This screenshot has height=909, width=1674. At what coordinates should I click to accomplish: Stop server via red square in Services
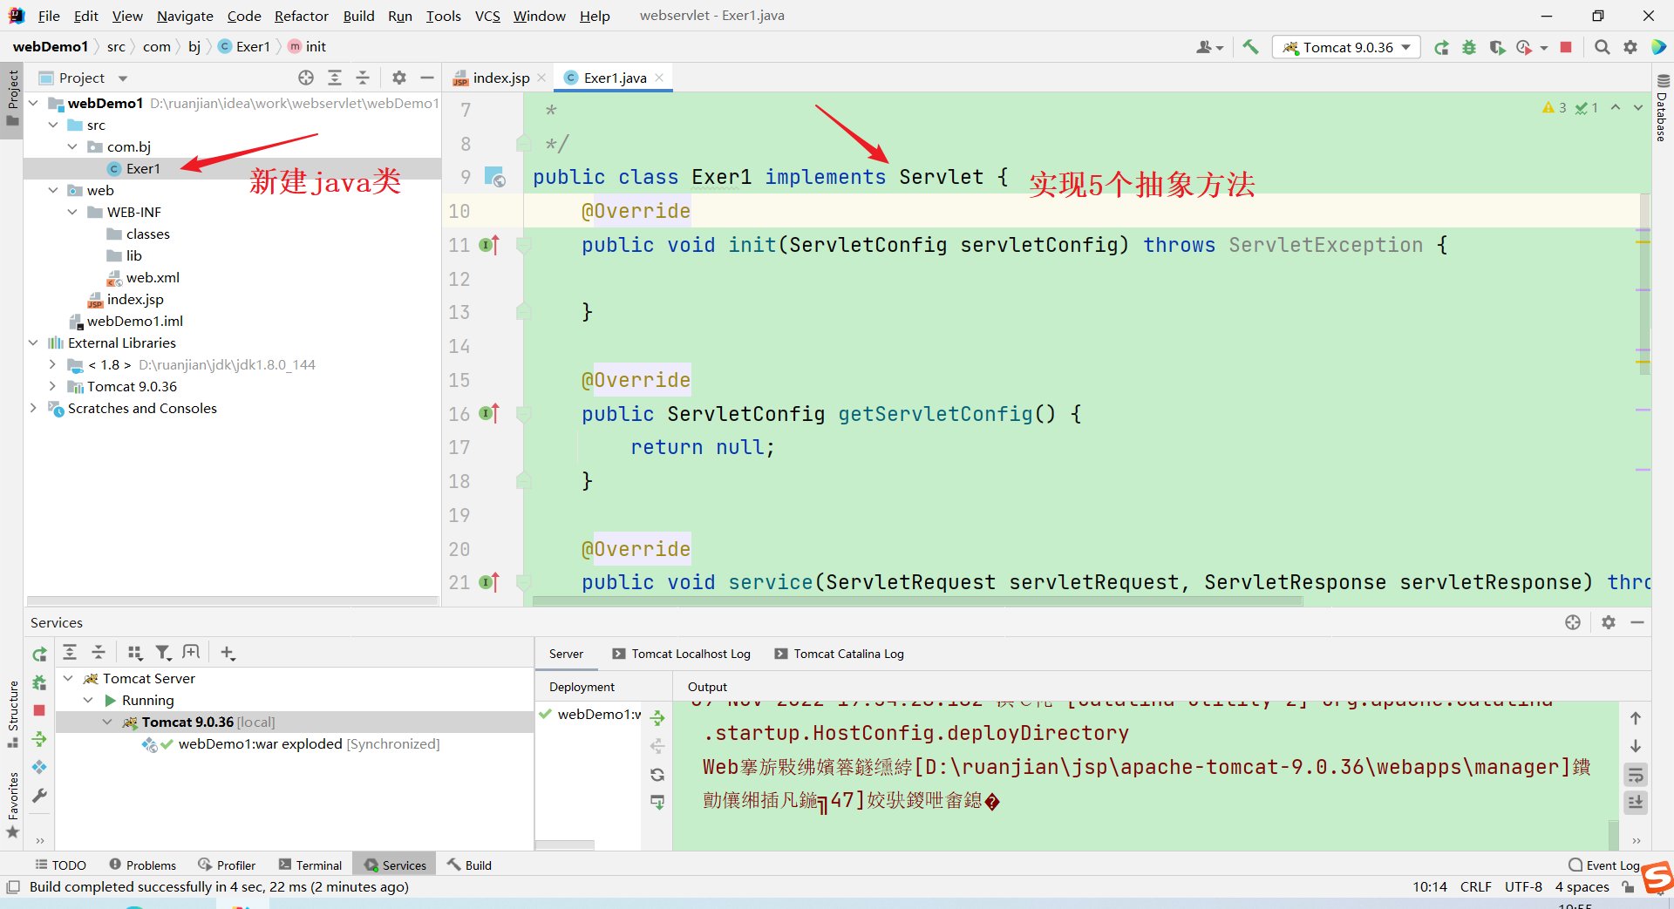click(x=39, y=710)
